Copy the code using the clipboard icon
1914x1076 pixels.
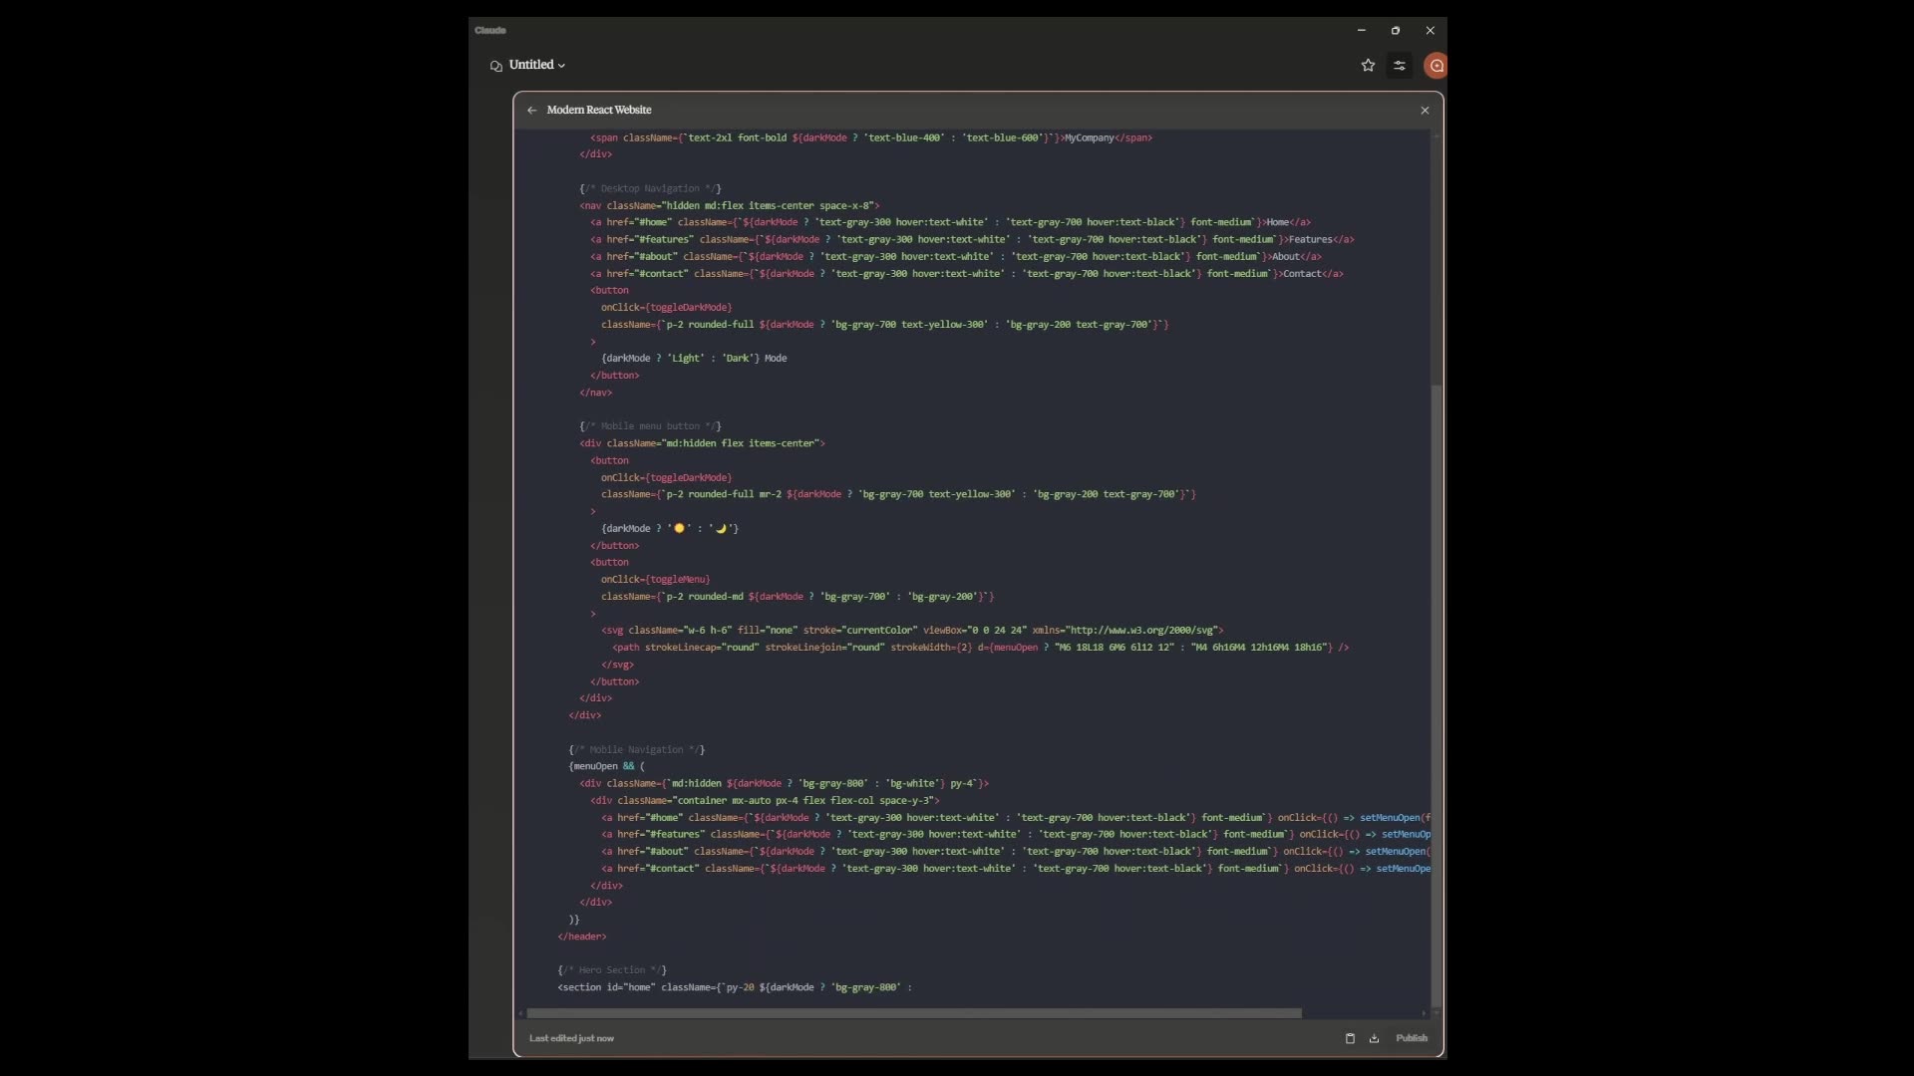[x=1350, y=1038]
